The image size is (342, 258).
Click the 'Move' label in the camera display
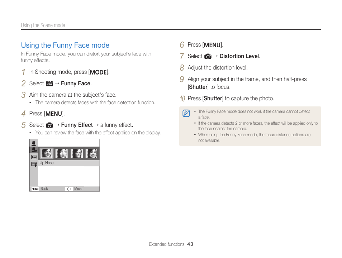[78, 188]
